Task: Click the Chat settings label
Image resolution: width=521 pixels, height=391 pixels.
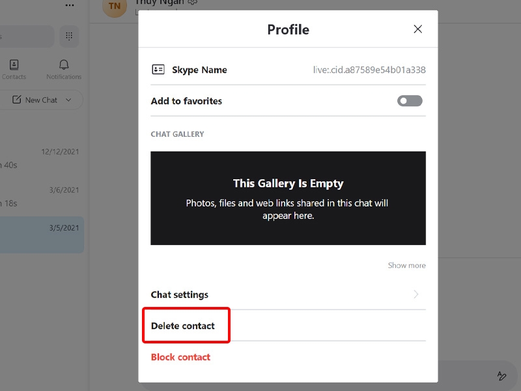Action: pyautogui.click(x=180, y=295)
